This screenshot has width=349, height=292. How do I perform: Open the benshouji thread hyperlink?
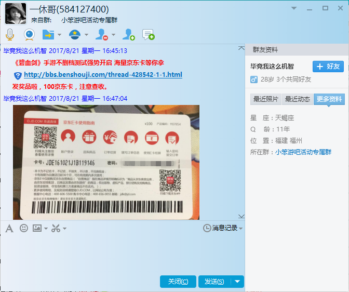click(x=103, y=74)
